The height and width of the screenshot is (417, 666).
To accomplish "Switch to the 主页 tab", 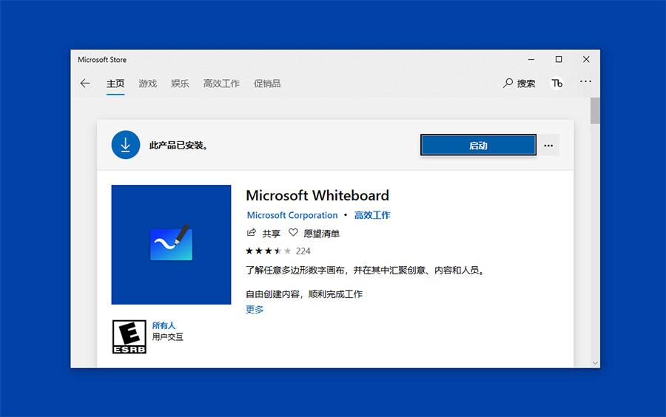I will coord(115,84).
